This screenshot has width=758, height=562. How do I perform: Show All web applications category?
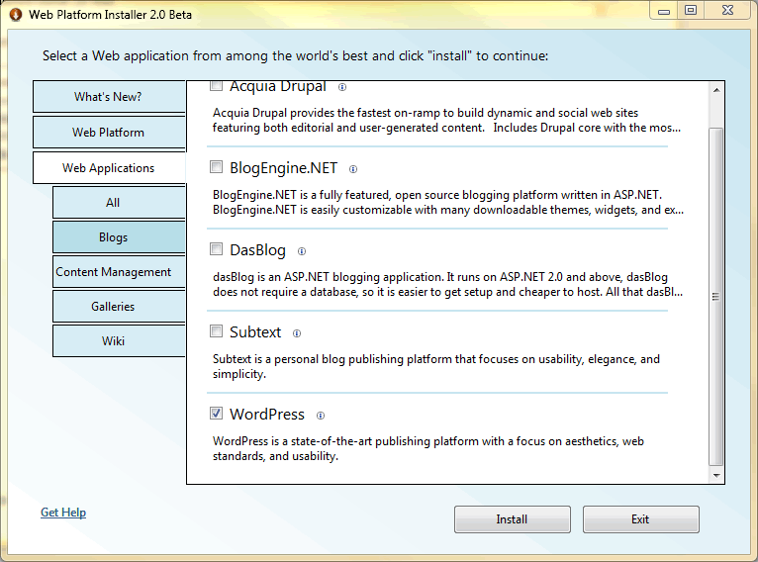(x=119, y=203)
